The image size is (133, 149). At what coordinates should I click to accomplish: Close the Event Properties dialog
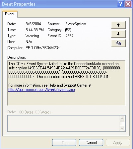tap(128, 4)
